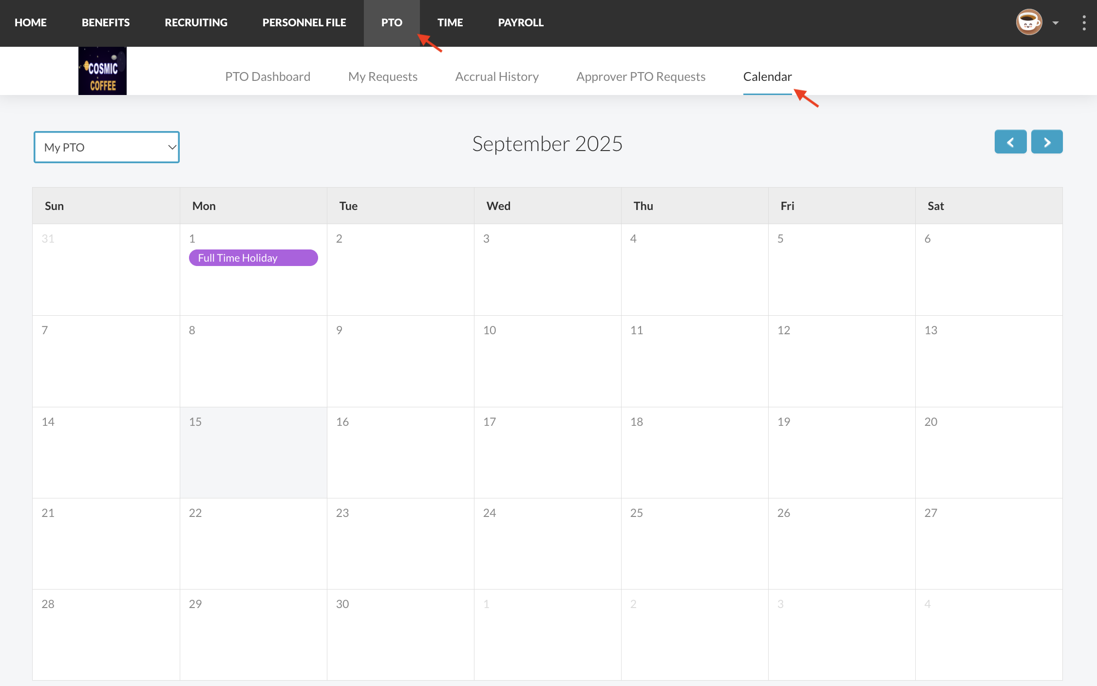Switch to My Requests tab
The width and height of the screenshot is (1097, 686).
point(382,76)
